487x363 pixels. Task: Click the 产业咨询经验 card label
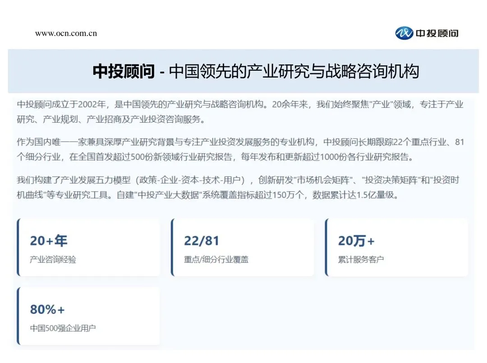[53, 259]
